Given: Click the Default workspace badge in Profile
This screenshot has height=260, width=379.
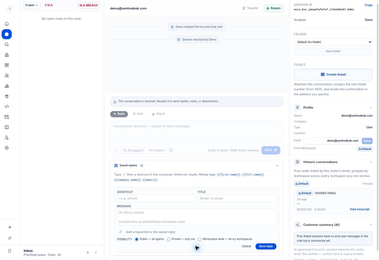Looking at the screenshot, I should [x=365, y=149].
